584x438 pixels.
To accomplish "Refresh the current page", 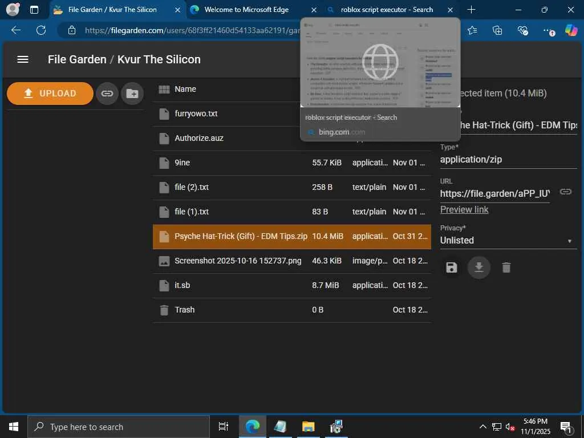I will click(x=41, y=30).
